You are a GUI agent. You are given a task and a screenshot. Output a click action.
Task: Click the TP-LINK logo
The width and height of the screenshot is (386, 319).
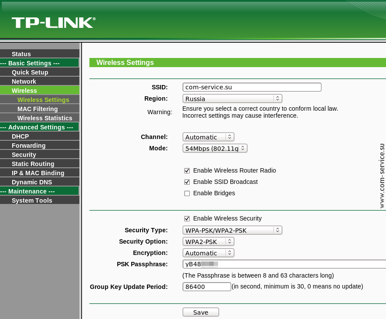53,23
